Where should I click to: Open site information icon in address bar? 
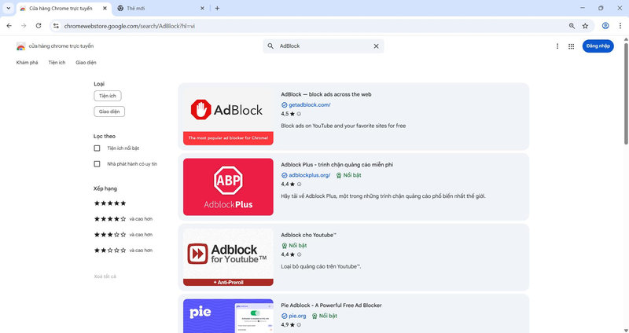pyautogui.click(x=56, y=26)
